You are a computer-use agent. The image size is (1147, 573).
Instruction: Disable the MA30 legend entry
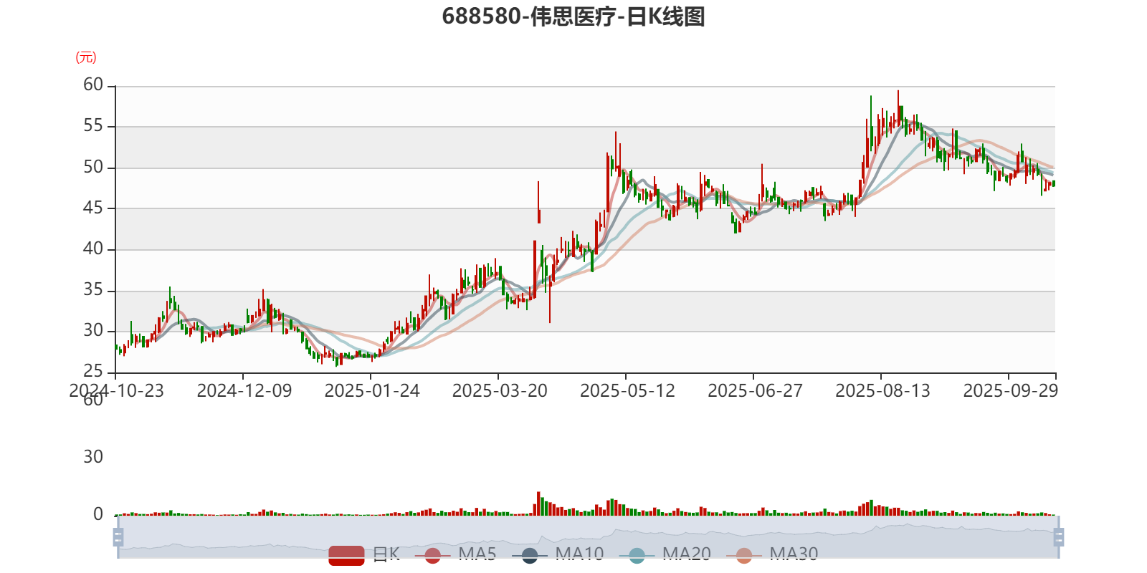[x=772, y=554]
